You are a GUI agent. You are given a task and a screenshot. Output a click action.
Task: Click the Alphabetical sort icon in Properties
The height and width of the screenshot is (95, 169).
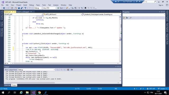(x=127, y=18)
